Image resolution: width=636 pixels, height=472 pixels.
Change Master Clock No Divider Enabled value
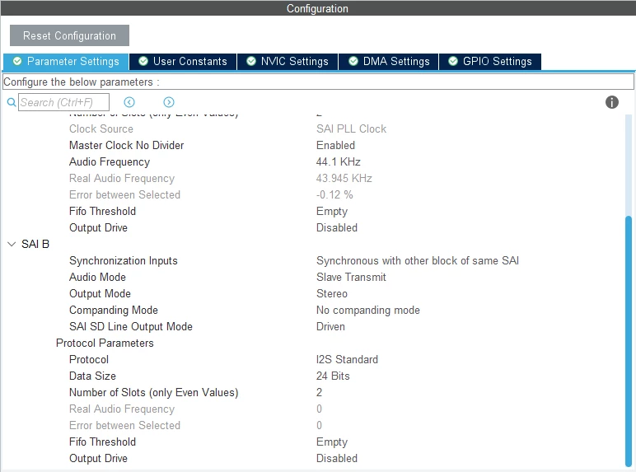tap(335, 145)
